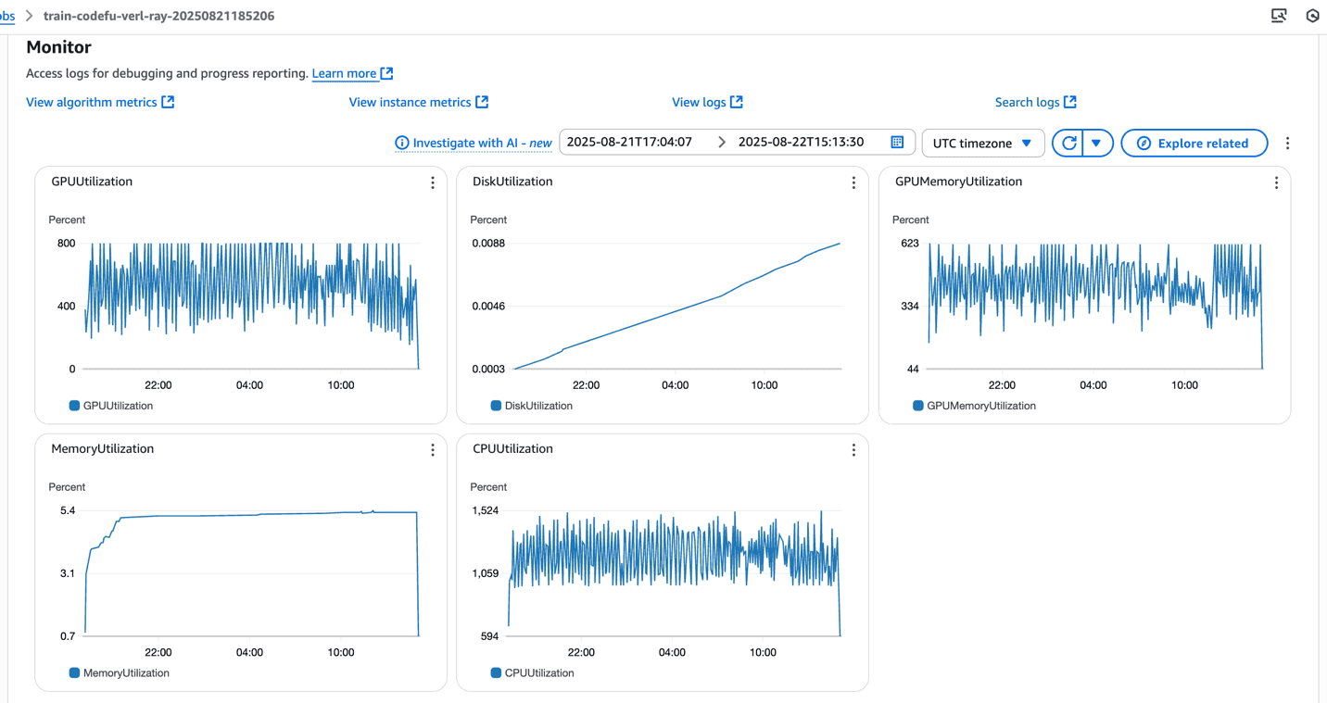
Task: Open the dashboard-level vertical dots menu
Action: point(1287,144)
